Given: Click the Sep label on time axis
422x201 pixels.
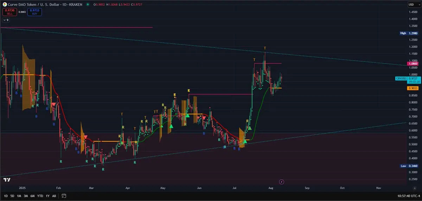Looking at the screenshot, I should (307, 188).
